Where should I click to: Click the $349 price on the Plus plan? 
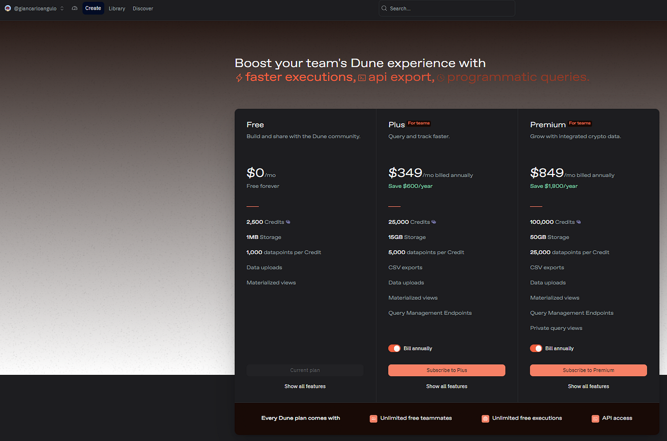click(x=405, y=173)
